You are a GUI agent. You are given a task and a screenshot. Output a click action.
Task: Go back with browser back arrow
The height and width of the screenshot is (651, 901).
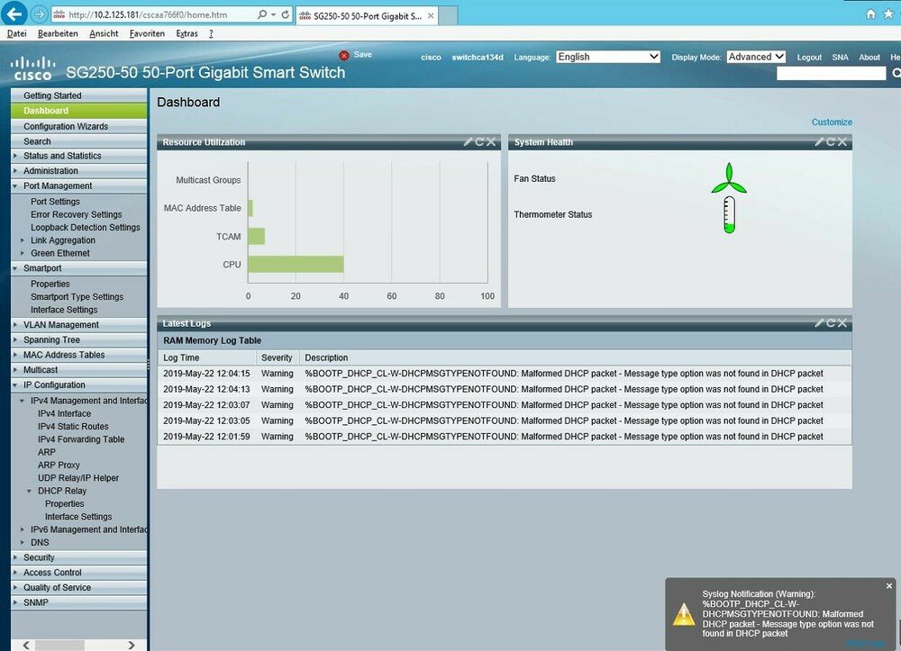(14, 14)
